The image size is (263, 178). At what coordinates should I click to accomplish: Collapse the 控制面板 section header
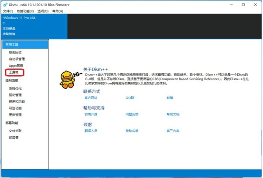12,81
